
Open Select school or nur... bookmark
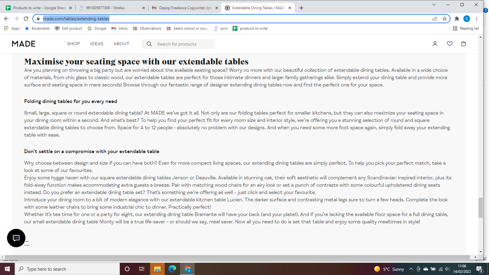187,28
